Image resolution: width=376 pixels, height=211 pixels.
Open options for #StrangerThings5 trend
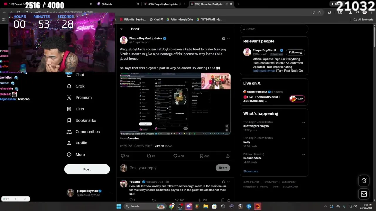[303, 122]
